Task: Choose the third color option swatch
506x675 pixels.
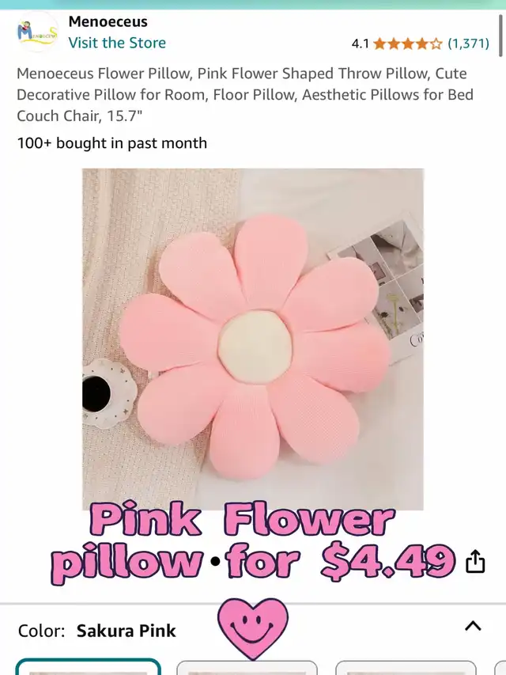Action: [x=406, y=667]
